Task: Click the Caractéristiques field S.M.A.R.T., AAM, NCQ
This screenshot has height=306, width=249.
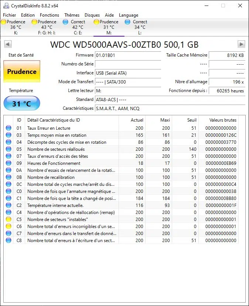Action: pyautogui.click(x=170, y=109)
